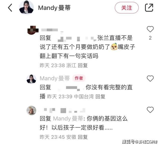Viewport: 161px width, 146px height.
Task: Tap the 作者 author badge
Action: point(79,78)
